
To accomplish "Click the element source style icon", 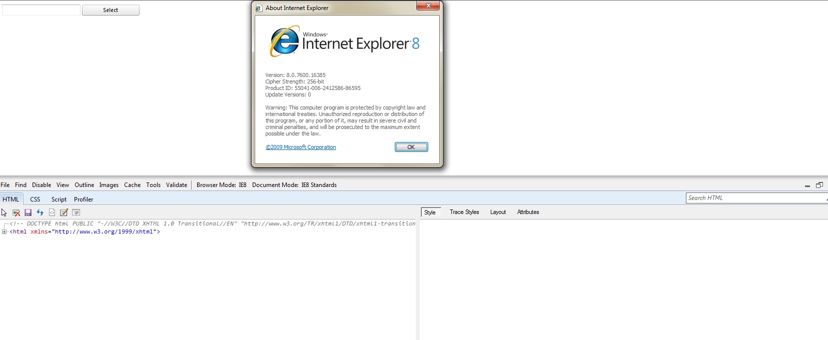I will click(52, 212).
